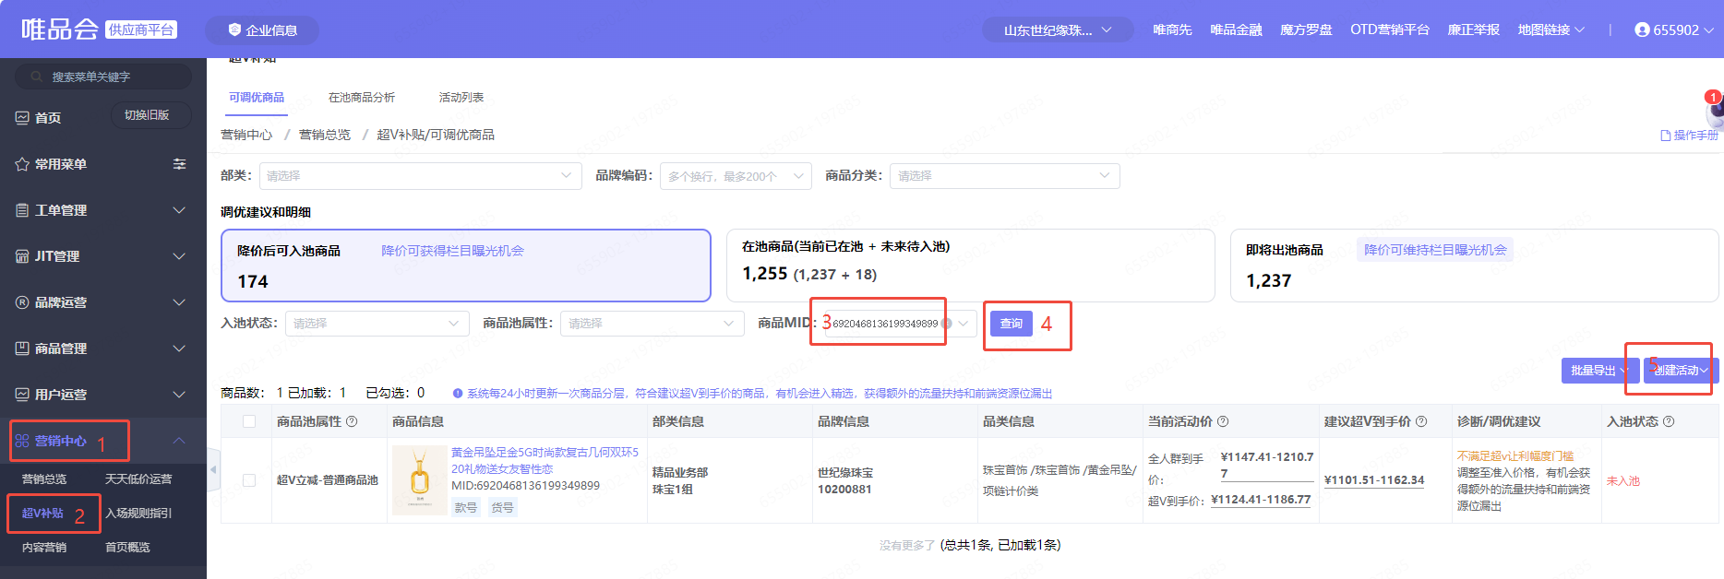Viewport: 1724px width, 579px height.
Task: Click the help icon beside 建议超V到手价
Action: (1421, 421)
